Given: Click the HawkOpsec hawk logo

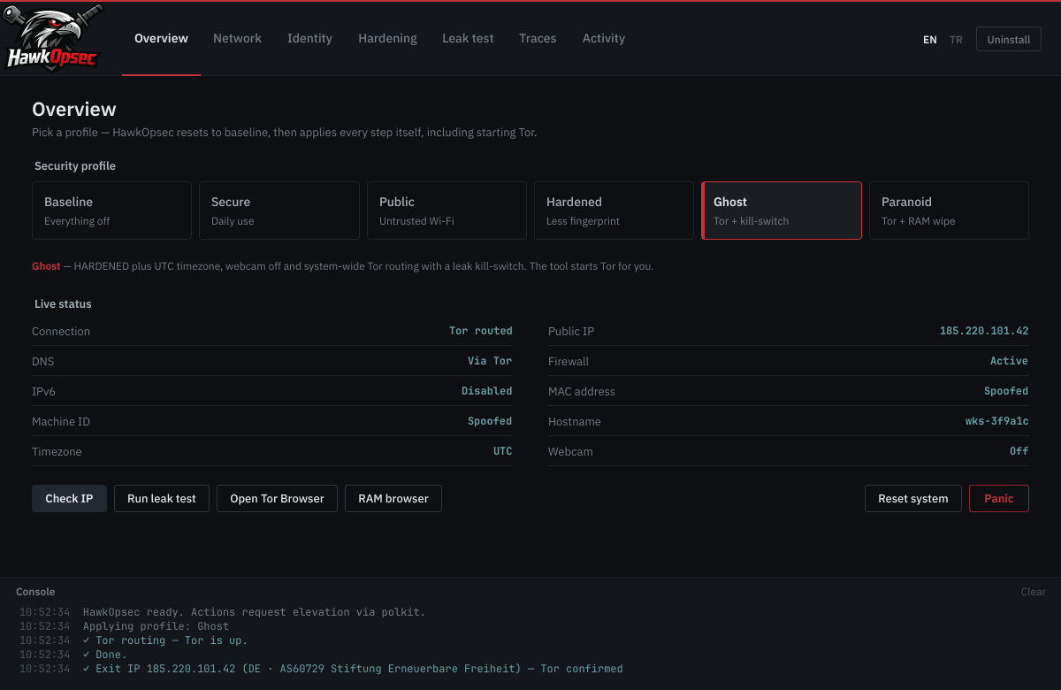Looking at the screenshot, I should pos(52,39).
